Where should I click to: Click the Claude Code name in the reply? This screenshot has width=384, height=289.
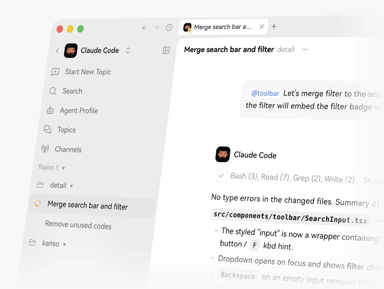click(x=255, y=155)
